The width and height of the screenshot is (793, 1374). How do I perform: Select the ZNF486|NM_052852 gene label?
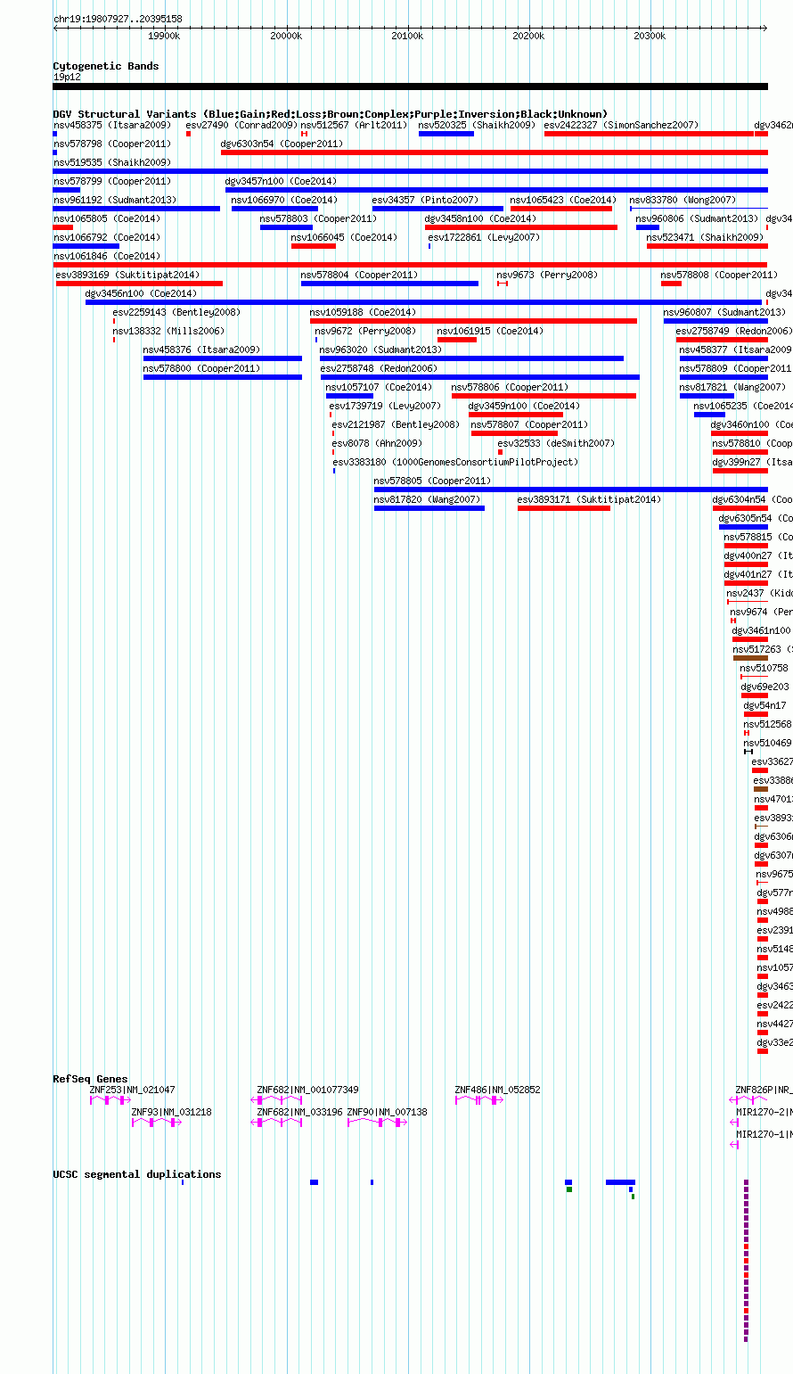coord(498,1090)
